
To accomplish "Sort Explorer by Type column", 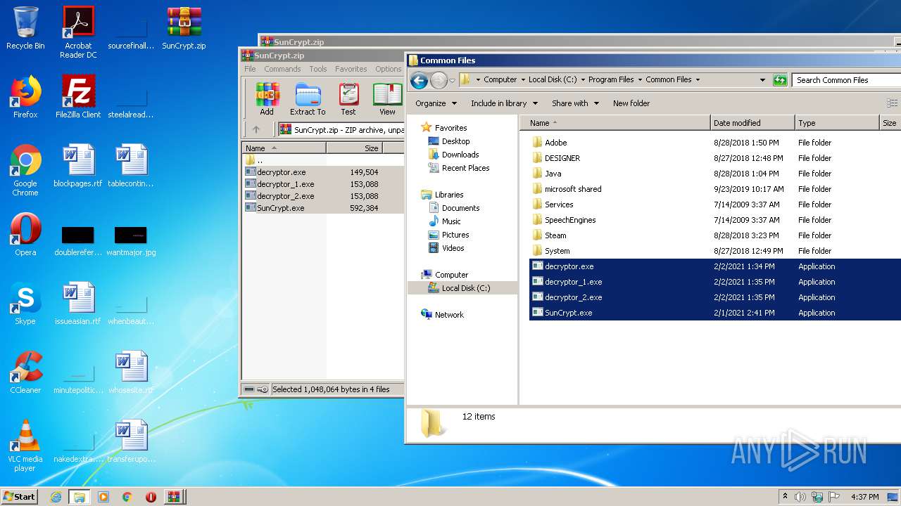I will (x=837, y=123).
